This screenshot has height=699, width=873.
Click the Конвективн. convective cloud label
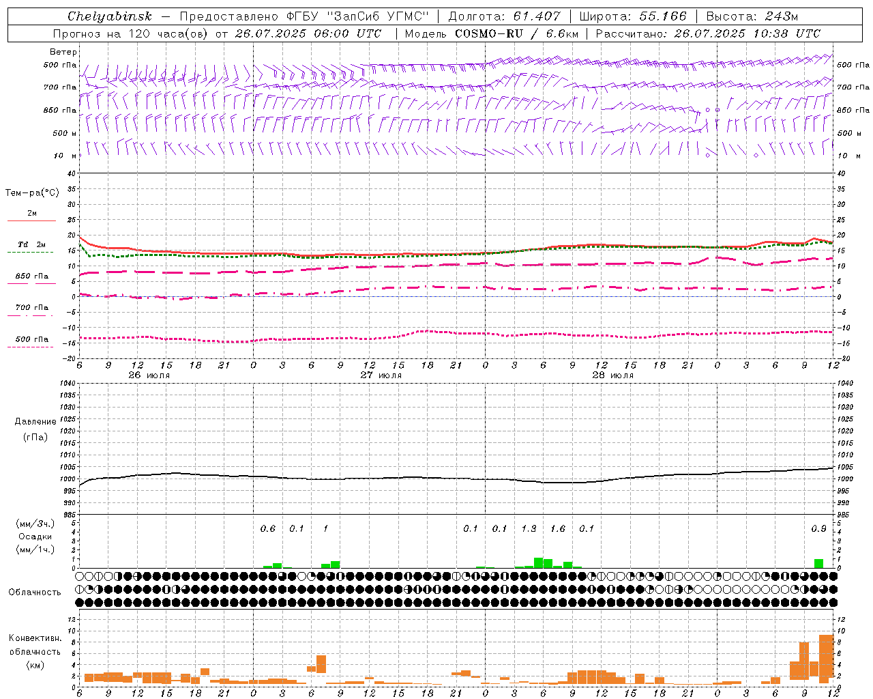pyautogui.click(x=35, y=638)
